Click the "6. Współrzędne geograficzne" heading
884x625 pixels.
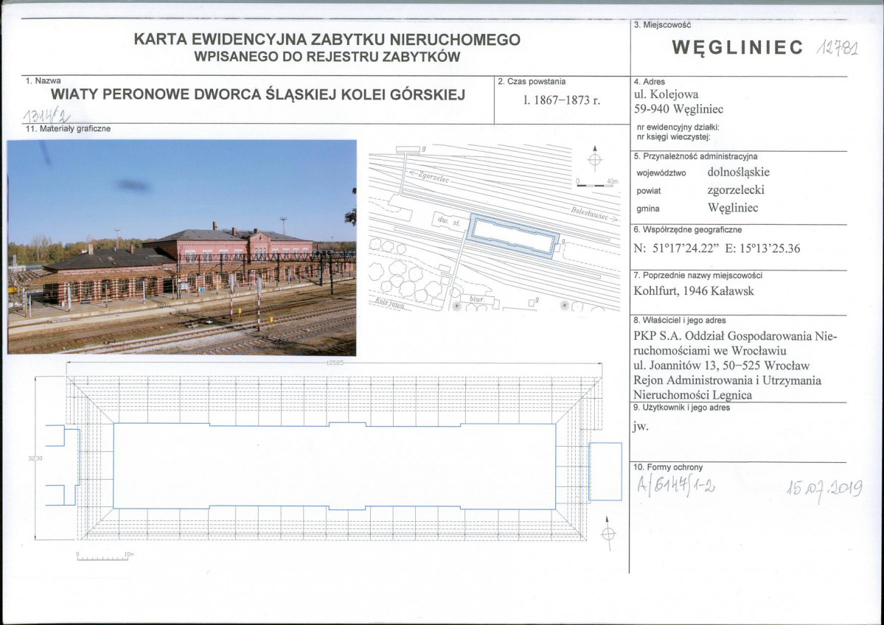point(688,229)
